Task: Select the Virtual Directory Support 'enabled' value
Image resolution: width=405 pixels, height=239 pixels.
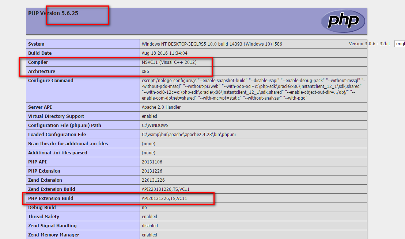Action: (x=149, y=116)
